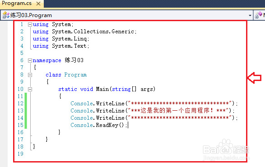Click line number 19 in gutter
Viewport: 265px width, 167px height.
20,153
